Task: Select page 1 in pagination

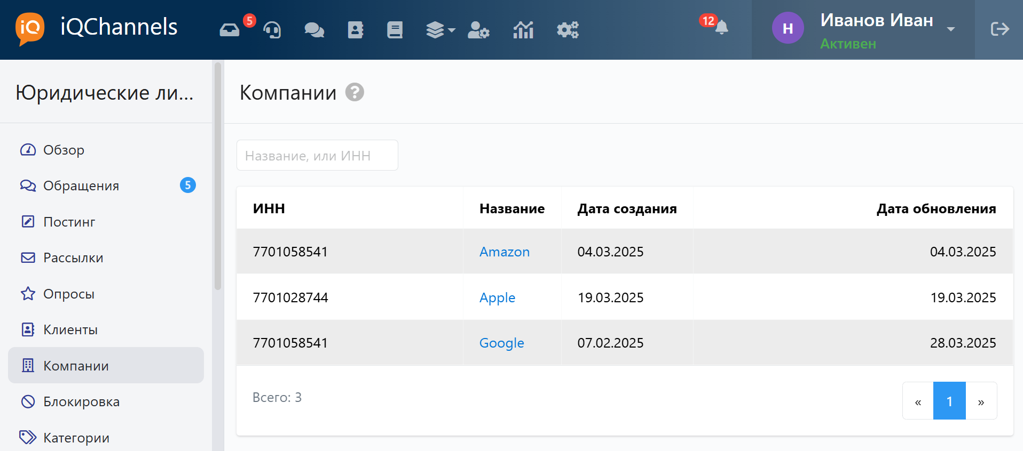Action: 949,401
